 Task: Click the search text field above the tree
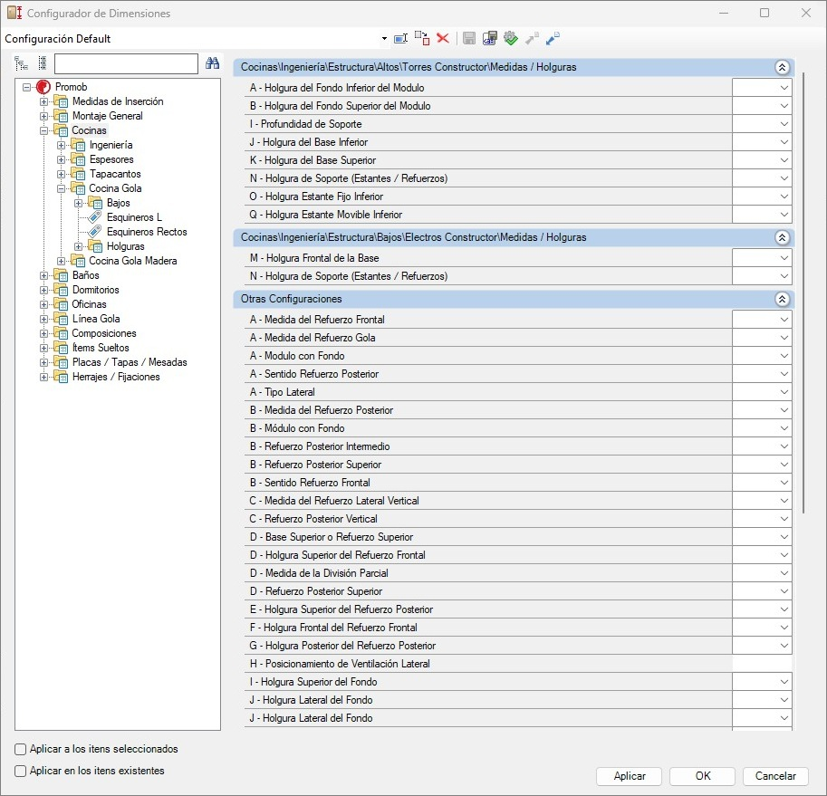(x=126, y=63)
